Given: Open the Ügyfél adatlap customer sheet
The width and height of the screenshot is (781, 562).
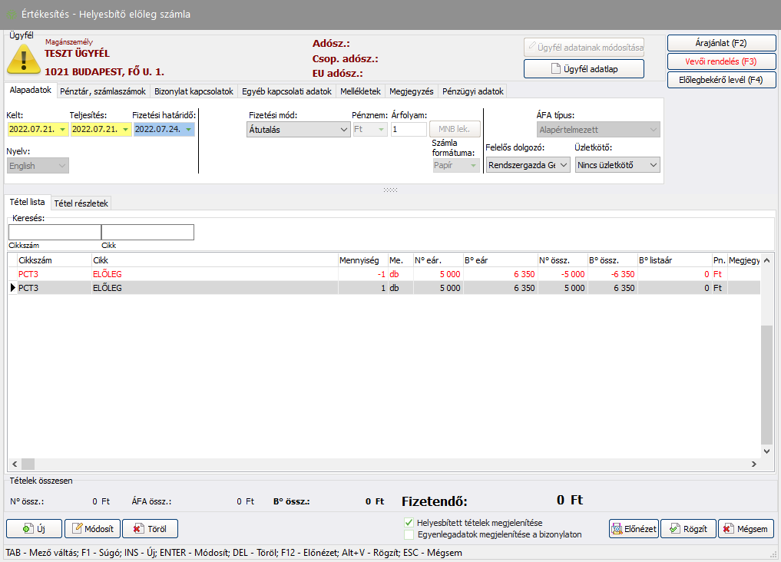Looking at the screenshot, I should (584, 69).
